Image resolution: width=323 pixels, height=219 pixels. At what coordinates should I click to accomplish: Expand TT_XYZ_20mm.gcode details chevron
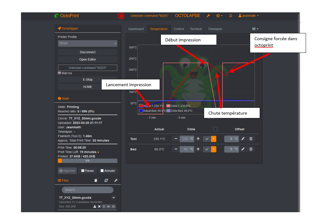click(x=114, y=198)
